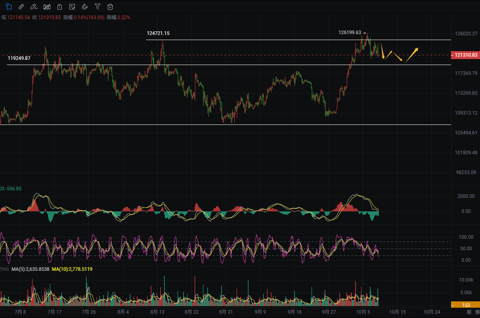Open the note editing tool
This screenshot has height=318, width=480.
point(72,7)
